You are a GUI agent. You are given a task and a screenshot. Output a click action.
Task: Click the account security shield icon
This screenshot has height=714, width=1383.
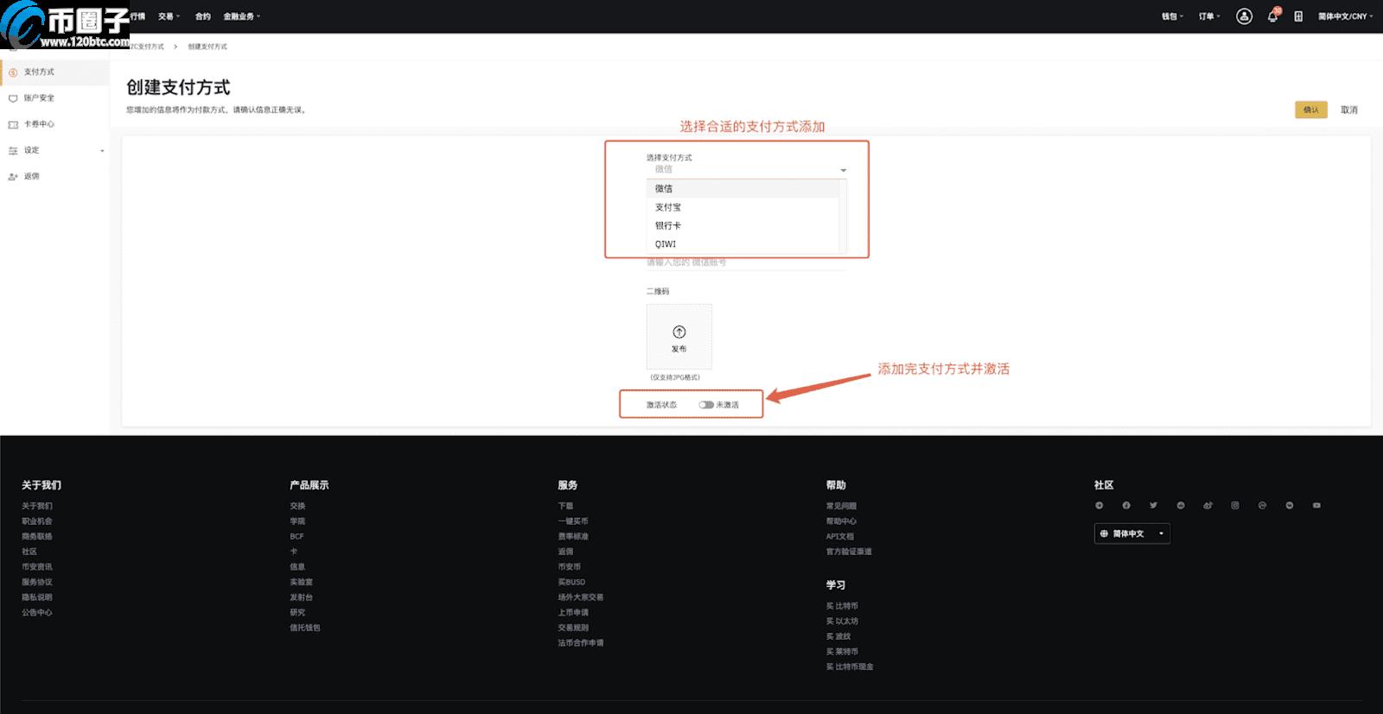(x=13, y=98)
